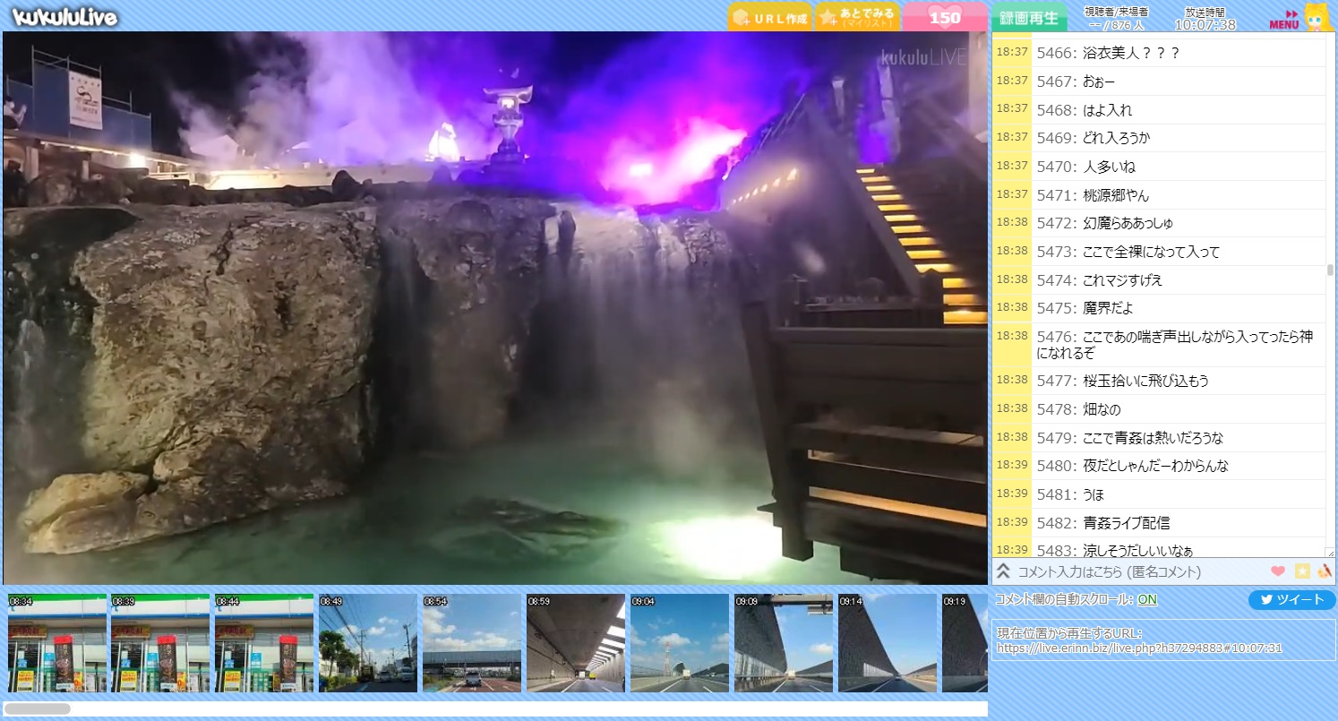Click the playback URL link for current position
Image resolution: width=1338 pixels, height=721 pixels.
click(1139, 648)
